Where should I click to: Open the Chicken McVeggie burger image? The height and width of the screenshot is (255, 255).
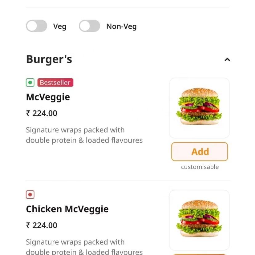[x=199, y=220]
